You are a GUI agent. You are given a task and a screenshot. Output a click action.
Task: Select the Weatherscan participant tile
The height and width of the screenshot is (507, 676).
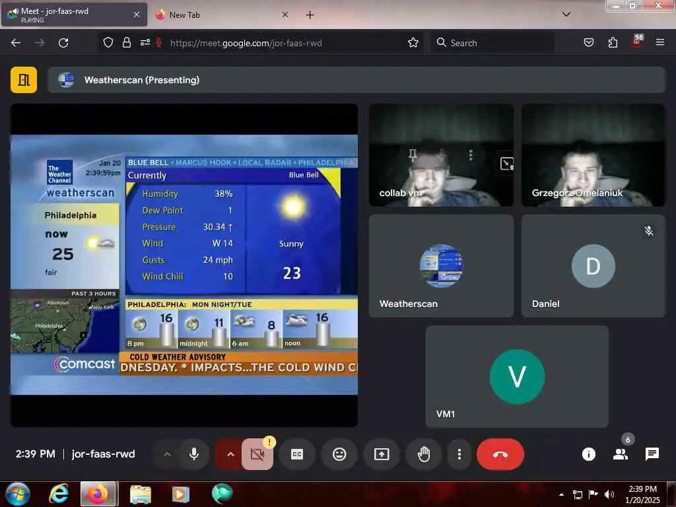(x=441, y=266)
